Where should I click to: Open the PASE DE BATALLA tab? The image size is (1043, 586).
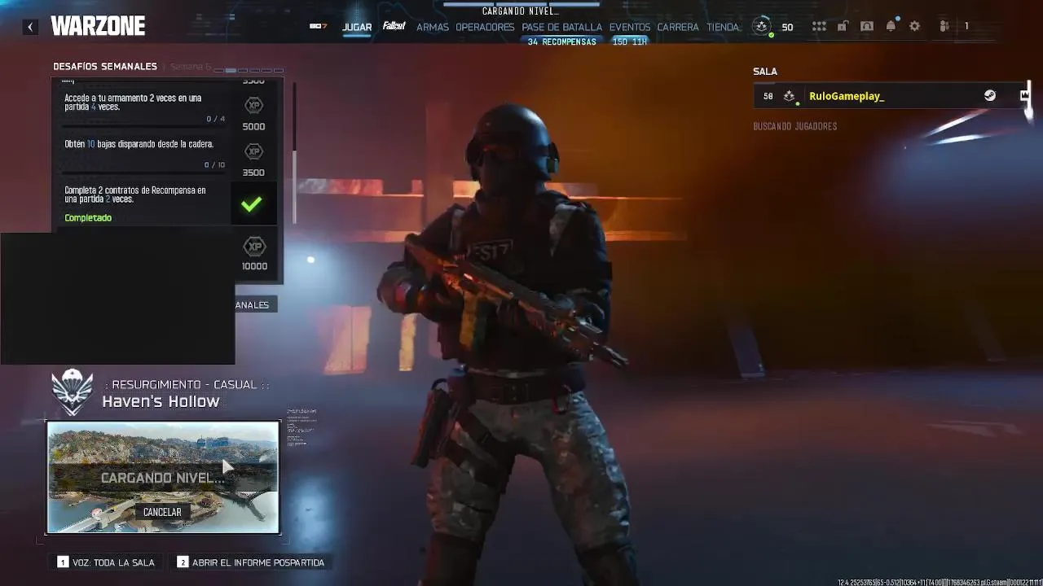pos(562,27)
